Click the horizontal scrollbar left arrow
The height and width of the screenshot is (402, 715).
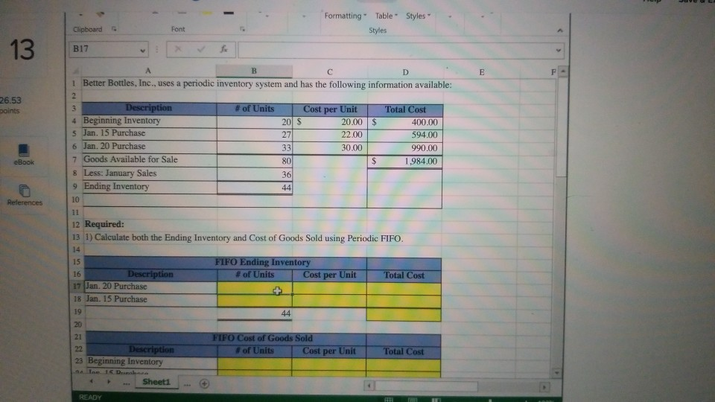[x=369, y=386]
